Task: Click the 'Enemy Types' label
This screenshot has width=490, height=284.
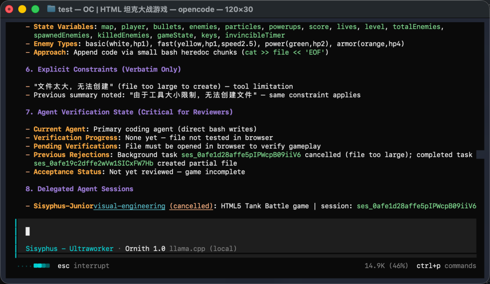Action: tap(55, 43)
